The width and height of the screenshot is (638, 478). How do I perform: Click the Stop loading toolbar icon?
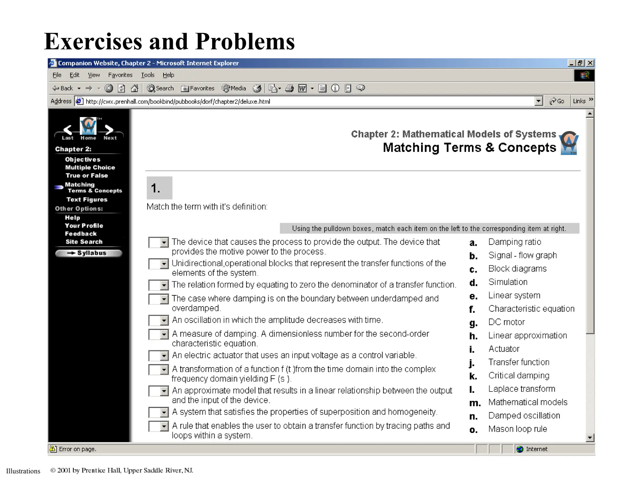tap(108, 88)
